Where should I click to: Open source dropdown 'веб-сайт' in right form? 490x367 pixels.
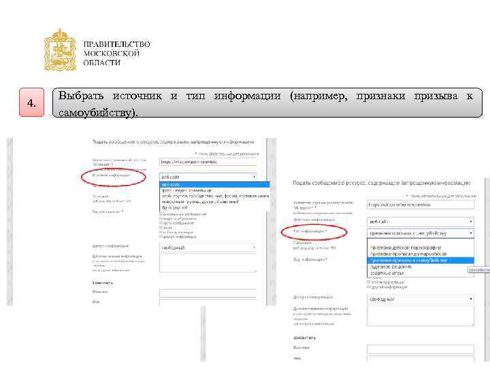point(421,222)
